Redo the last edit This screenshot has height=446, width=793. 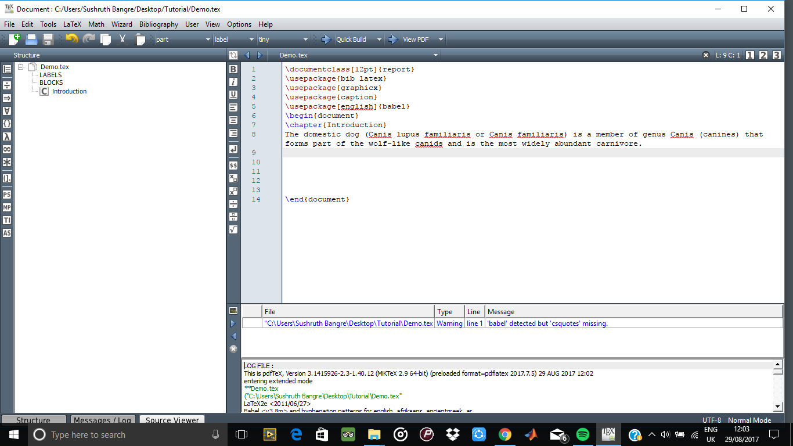tap(89, 39)
